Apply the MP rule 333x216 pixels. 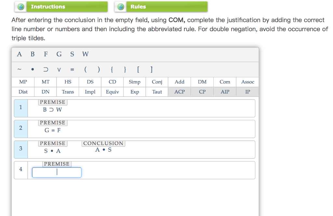coord(23,82)
